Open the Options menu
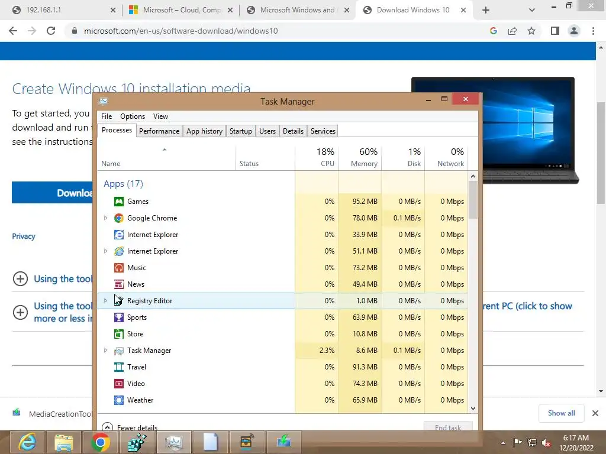Viewport: 606px width, 454px height. point(133,116)
